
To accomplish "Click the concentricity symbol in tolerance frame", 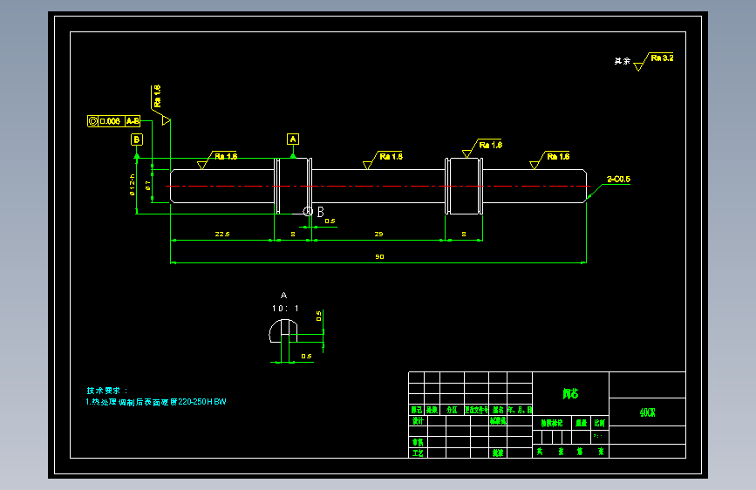I will [93, 121].
